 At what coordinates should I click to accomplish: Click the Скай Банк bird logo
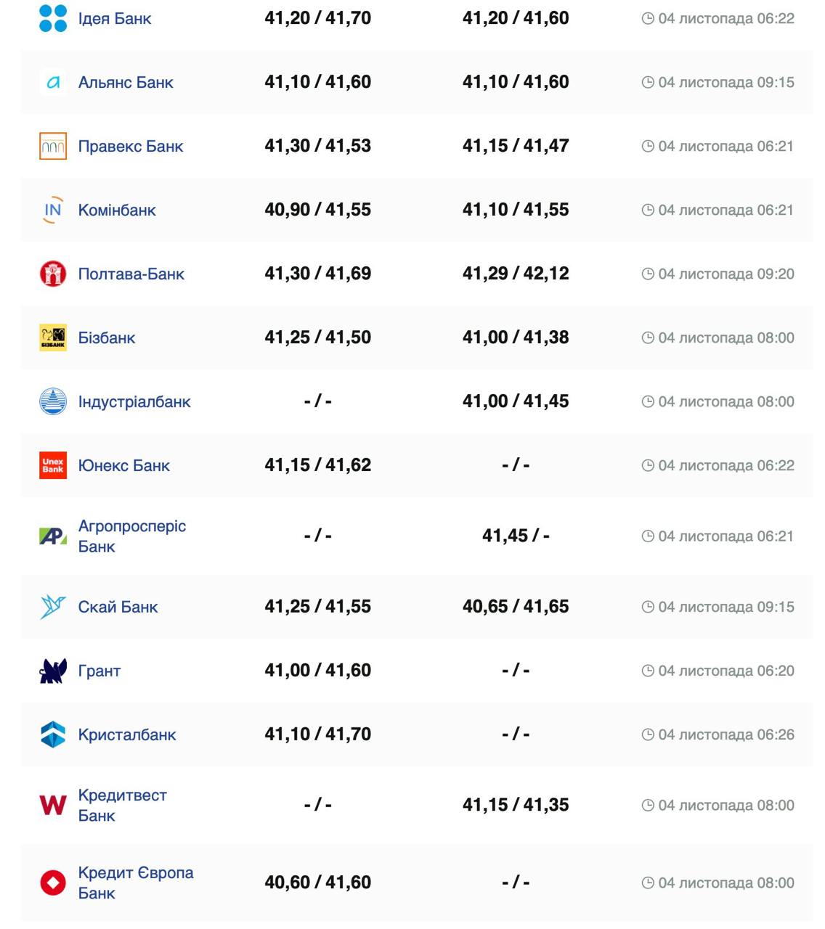[x=53, y=607]
